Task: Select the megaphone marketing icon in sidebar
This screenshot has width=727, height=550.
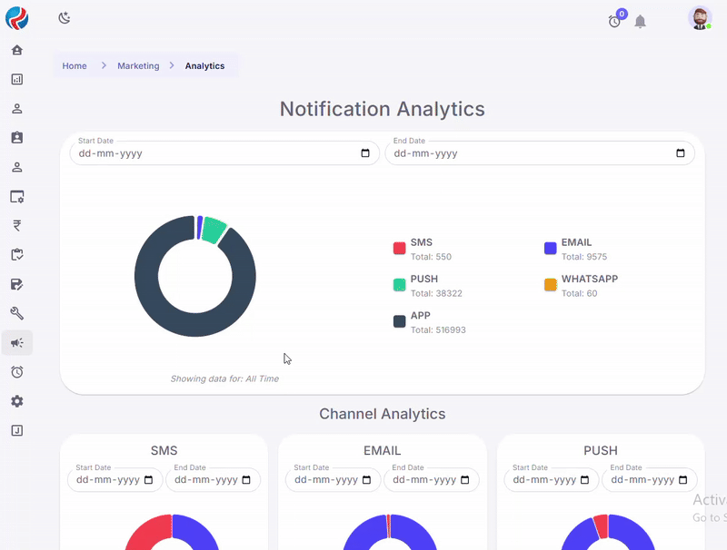Action: 16,342
